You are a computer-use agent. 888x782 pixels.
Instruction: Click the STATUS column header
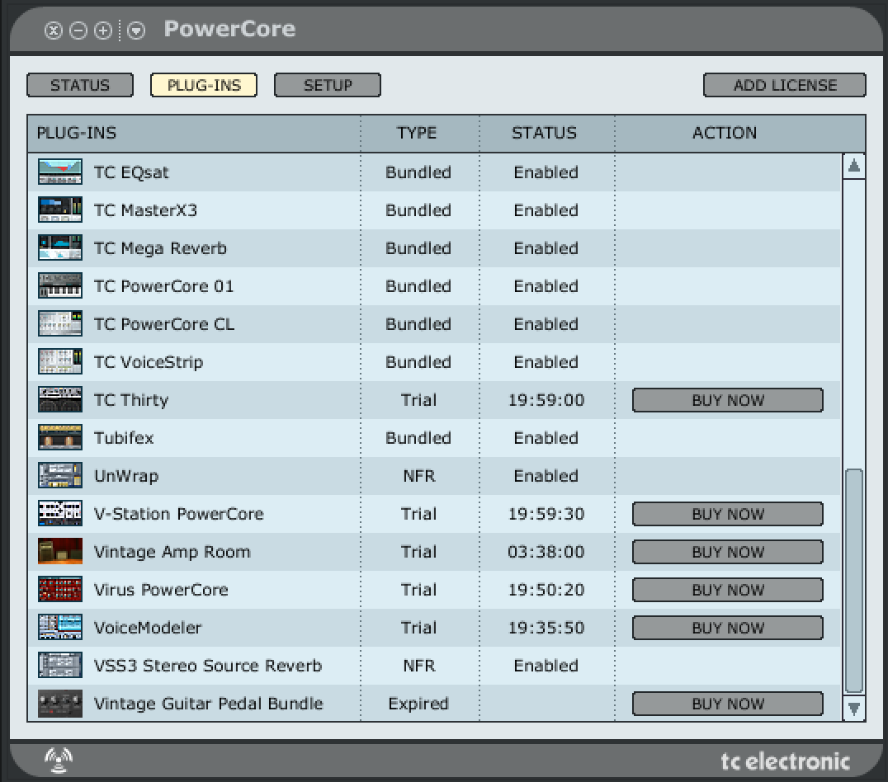point(546,133)
